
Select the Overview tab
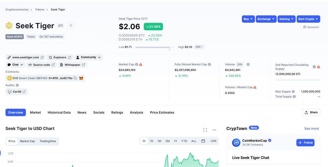16,112
